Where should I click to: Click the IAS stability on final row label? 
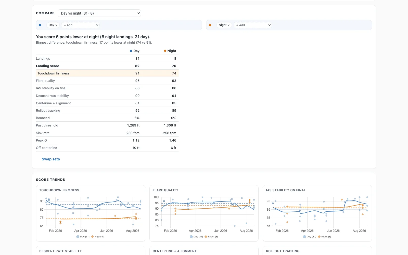click(x=51, y=88)
